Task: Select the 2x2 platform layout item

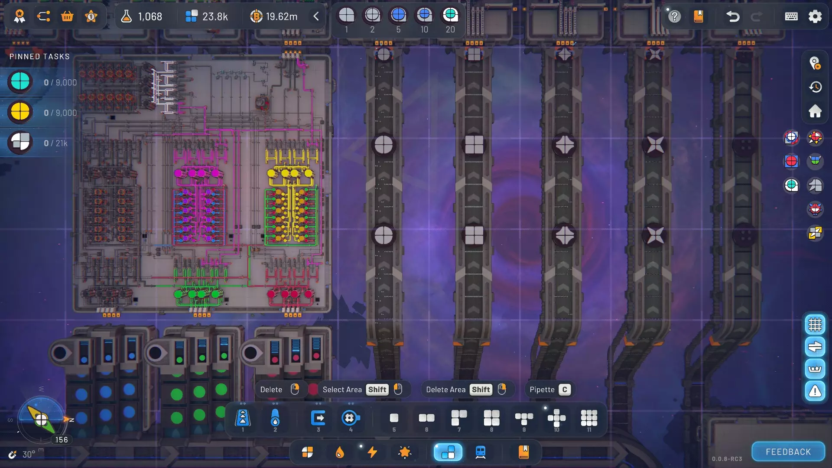Action: coord(491,418)
